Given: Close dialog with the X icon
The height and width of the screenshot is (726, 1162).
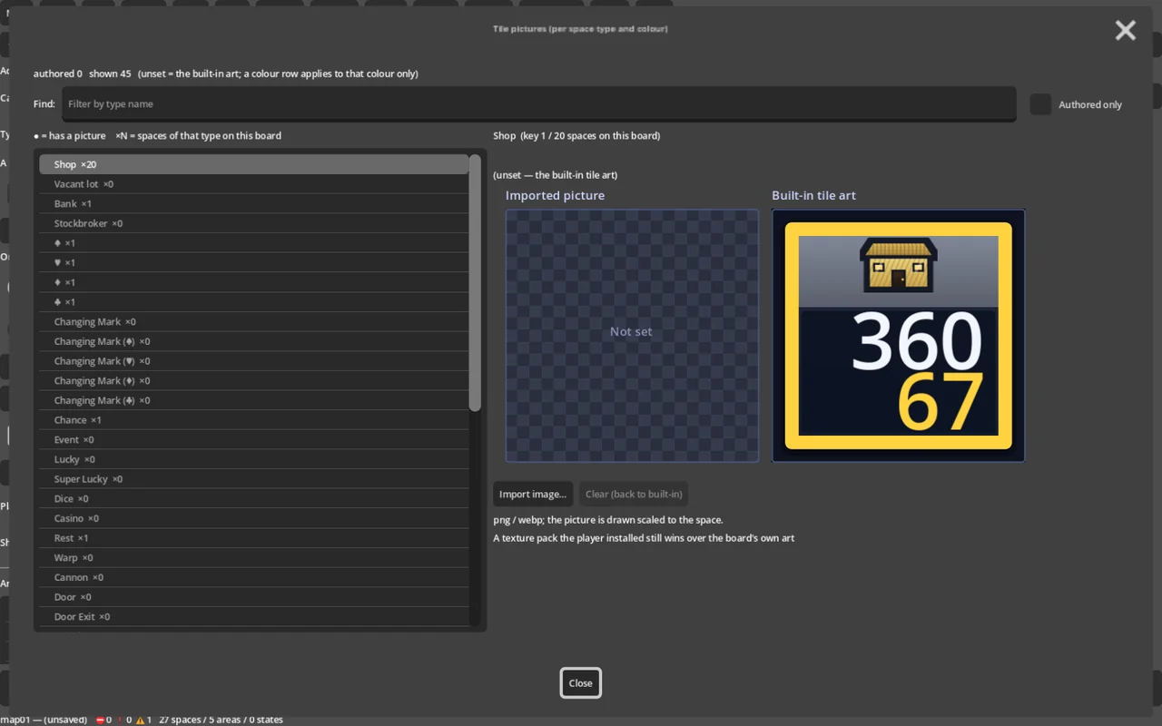Looking at the screenshot, I should coord(1126,31).
